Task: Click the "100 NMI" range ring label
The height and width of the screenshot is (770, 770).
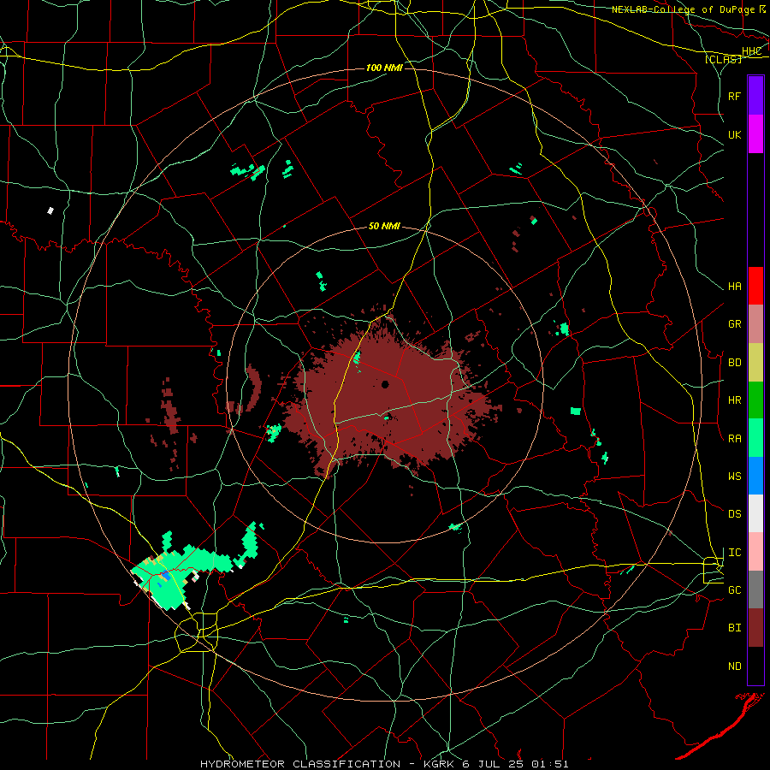Action: point(384,68)
